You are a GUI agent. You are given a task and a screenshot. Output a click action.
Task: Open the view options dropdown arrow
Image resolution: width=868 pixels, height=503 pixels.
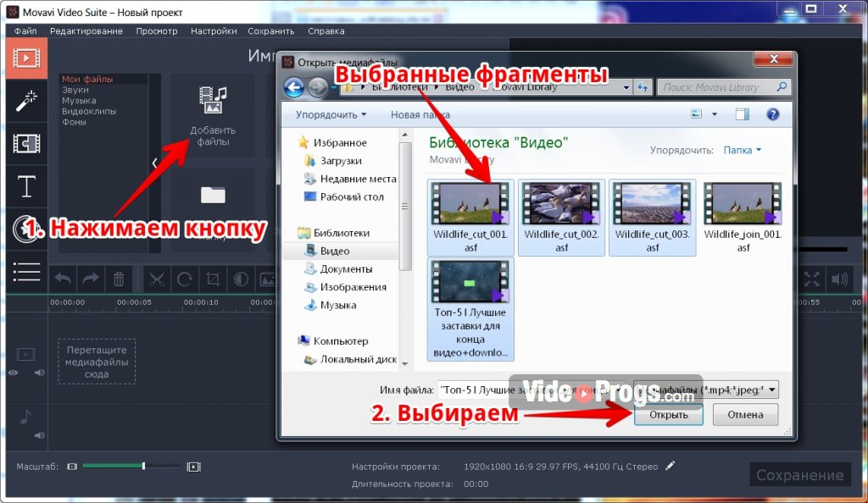(x=715, y=114)
